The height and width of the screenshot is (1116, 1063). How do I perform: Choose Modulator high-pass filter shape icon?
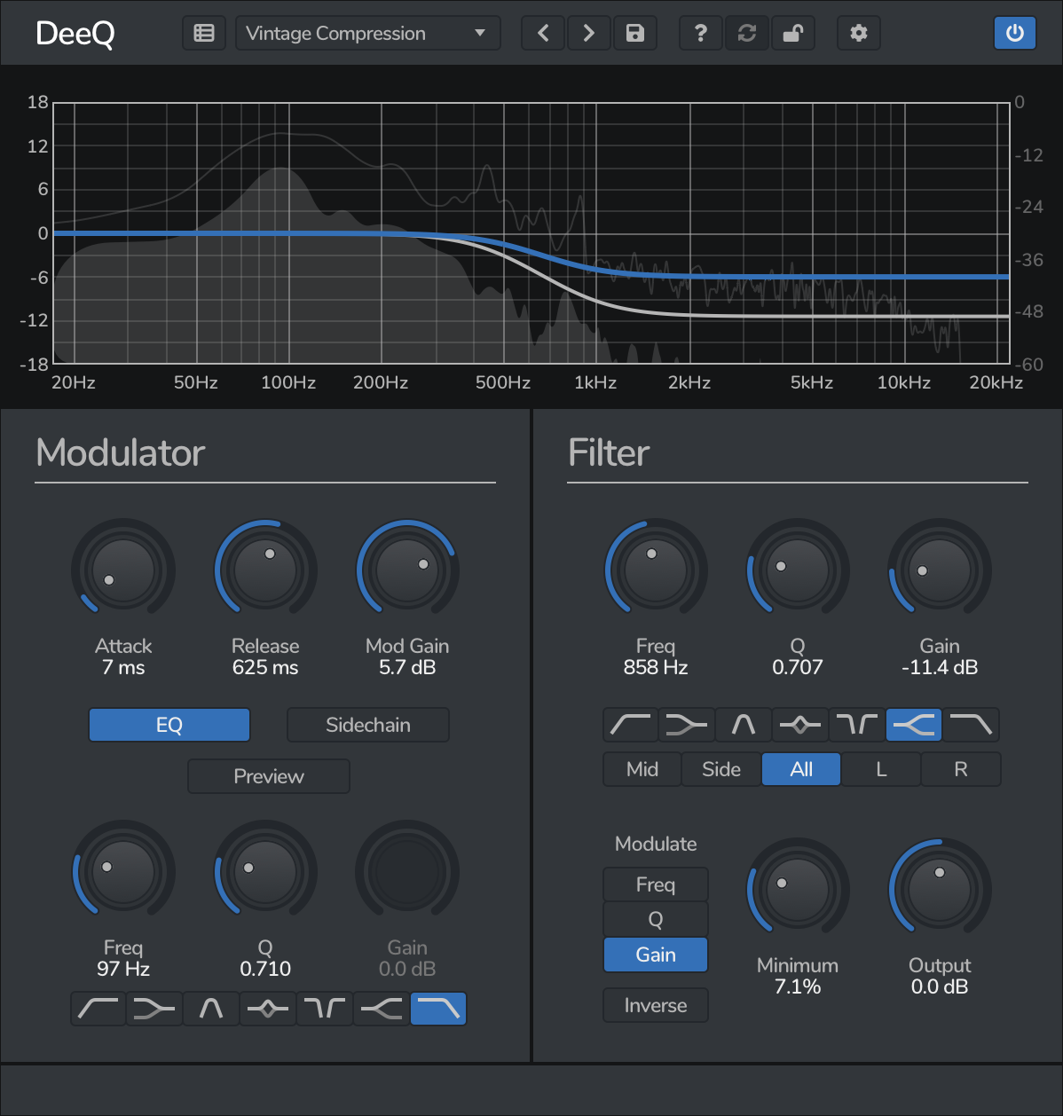[98, 1009]
